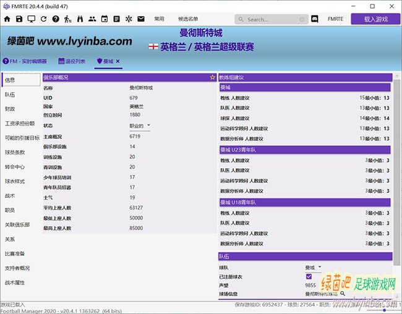Open the binoculars scout search icon
Viewport: 402px width, 314px height.
pyautogui.click(x=80, y=19)
